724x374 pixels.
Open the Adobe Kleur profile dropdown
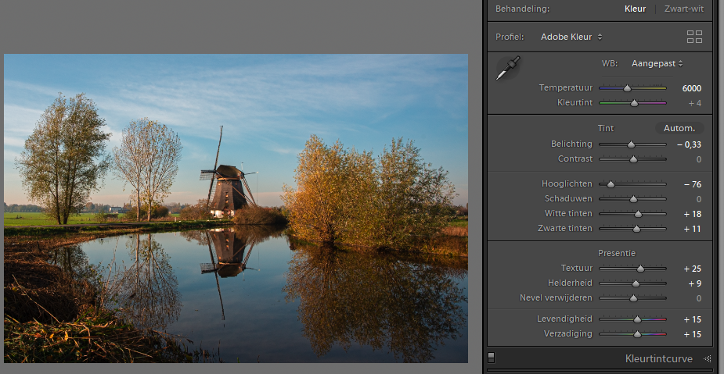(x=571, y=37)
